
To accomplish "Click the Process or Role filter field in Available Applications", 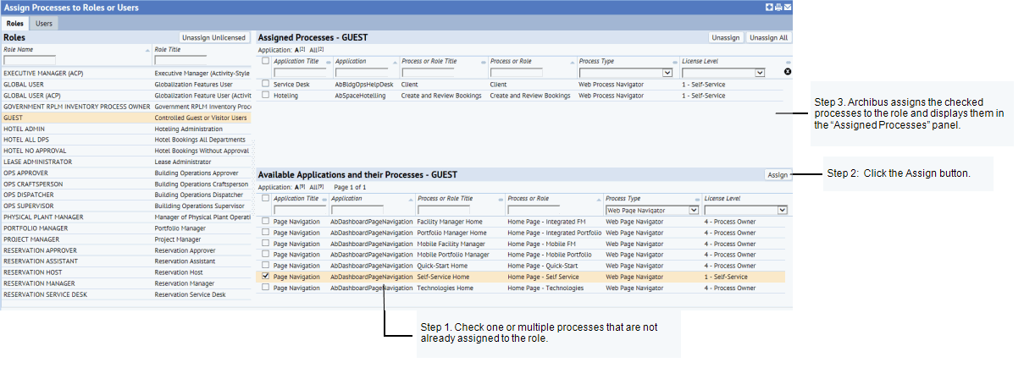I will (534, 210).
